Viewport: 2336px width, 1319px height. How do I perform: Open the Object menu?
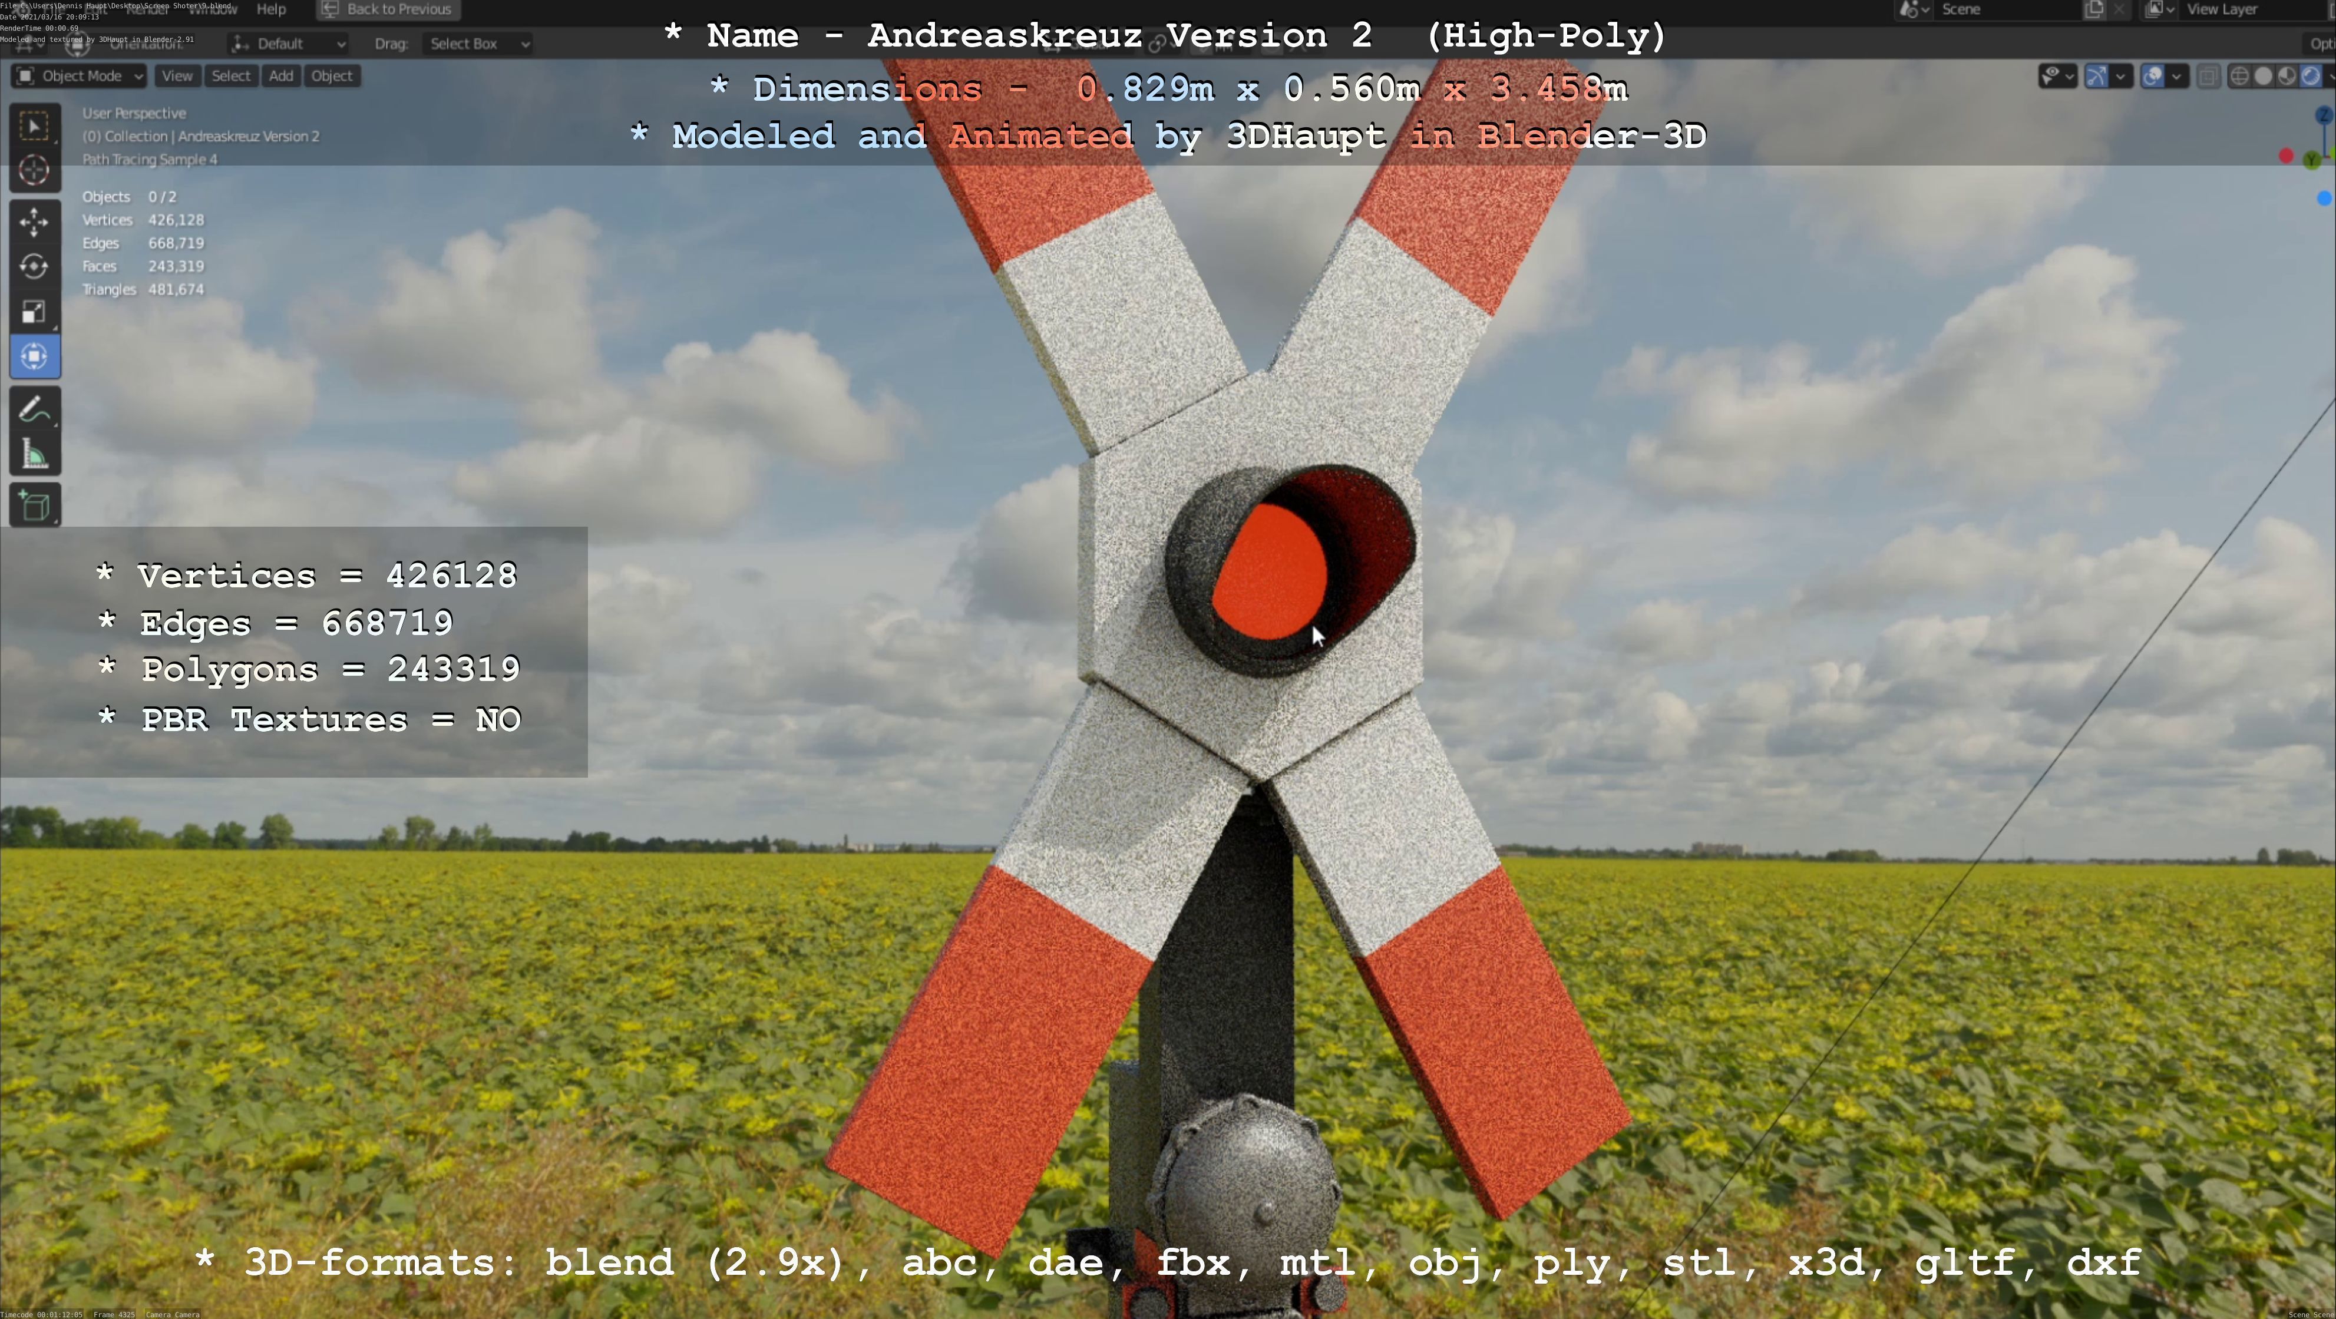(x=332, y=76)
